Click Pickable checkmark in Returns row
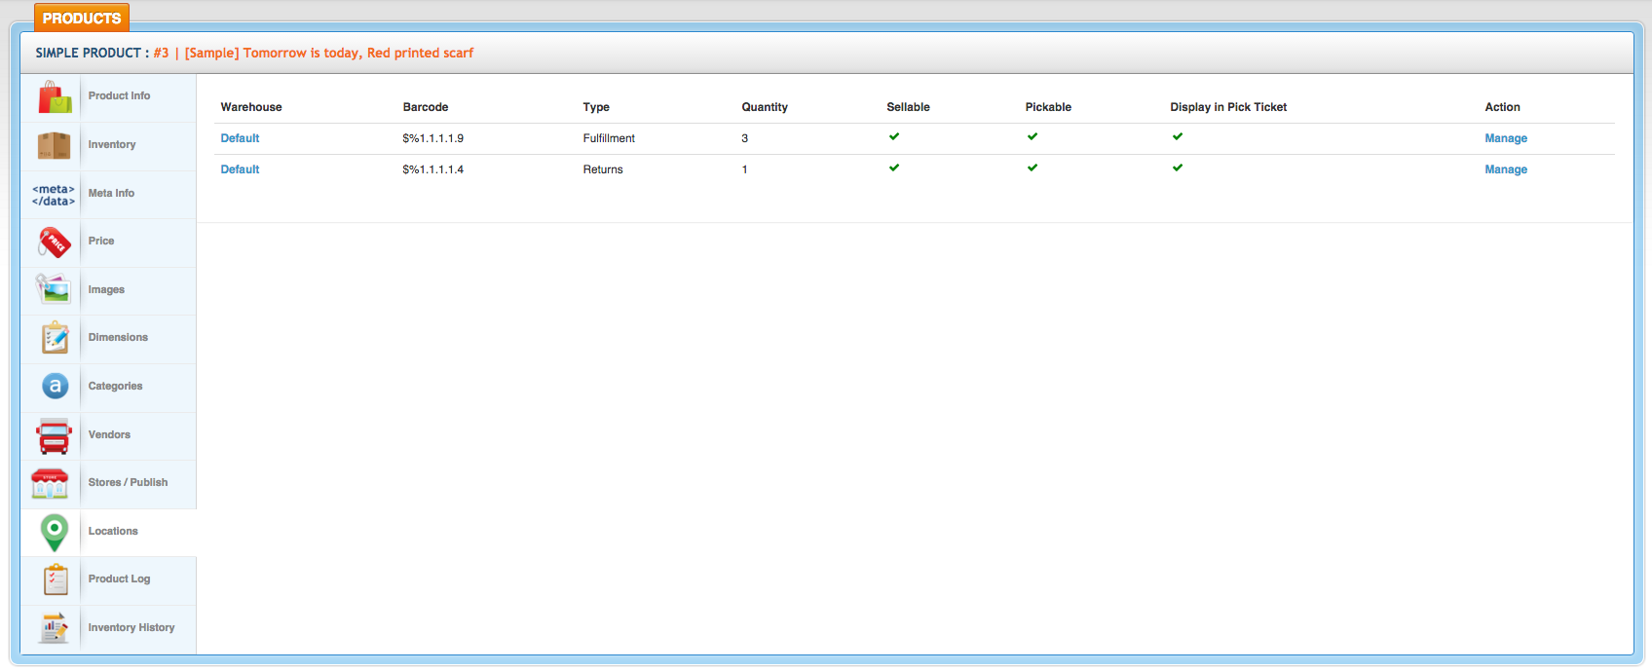 tap(1032, 168)
